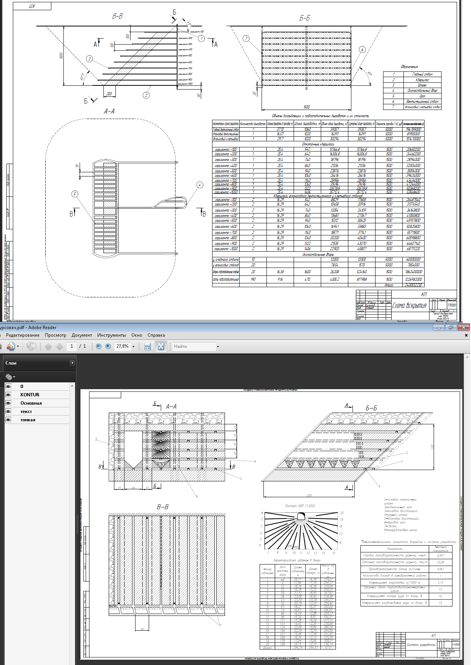Go to the previous page with up arrow
This screenshot has height=665, width=471.
tap(48, 346)
